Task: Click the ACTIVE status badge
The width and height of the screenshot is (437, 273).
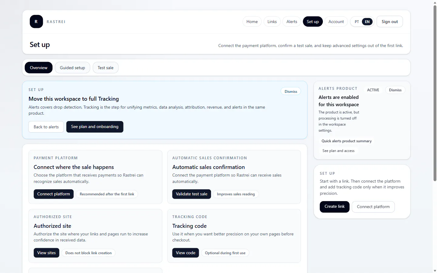Action: point(373,90)
